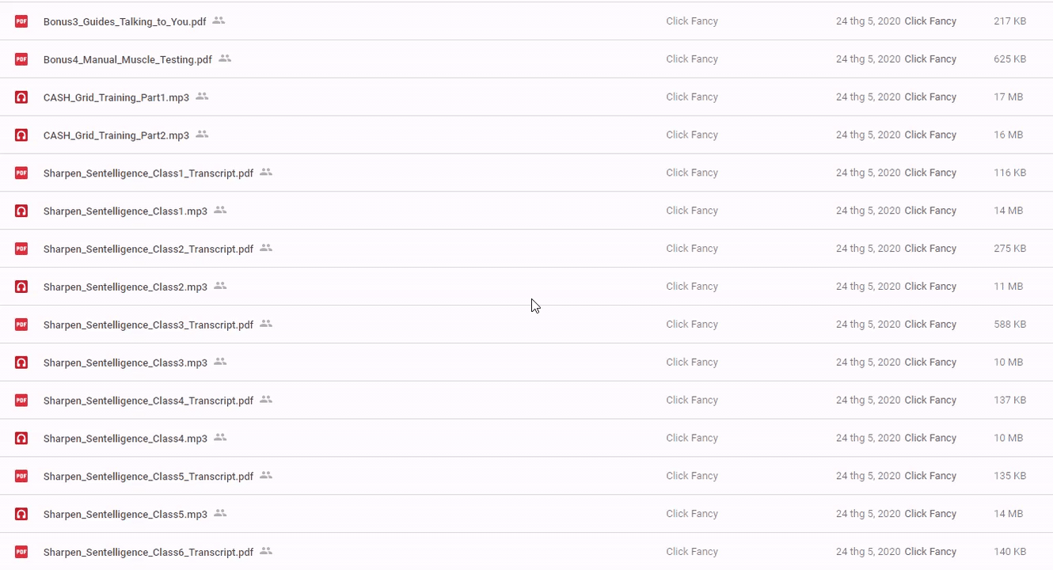This screenshot has height=570, width=1053.
Task: Select Sharpen_Sentelligence_Class6_Transcript.pdf file name
Action: coord(148,553)
